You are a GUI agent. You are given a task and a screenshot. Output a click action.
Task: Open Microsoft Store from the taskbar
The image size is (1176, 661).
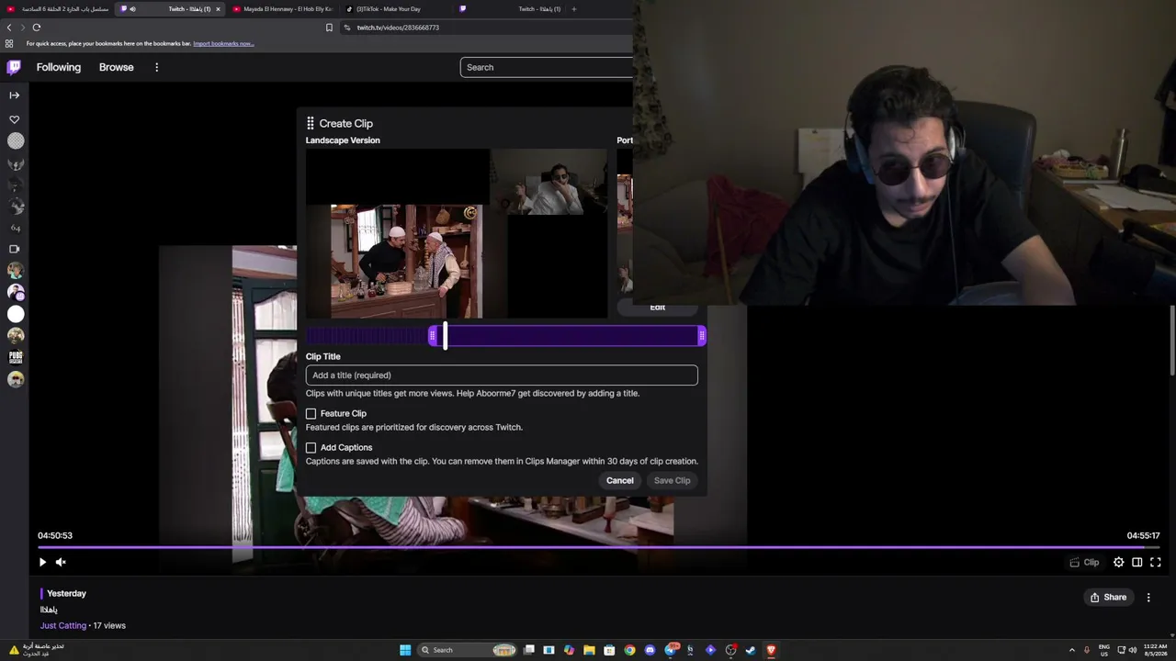609,650
